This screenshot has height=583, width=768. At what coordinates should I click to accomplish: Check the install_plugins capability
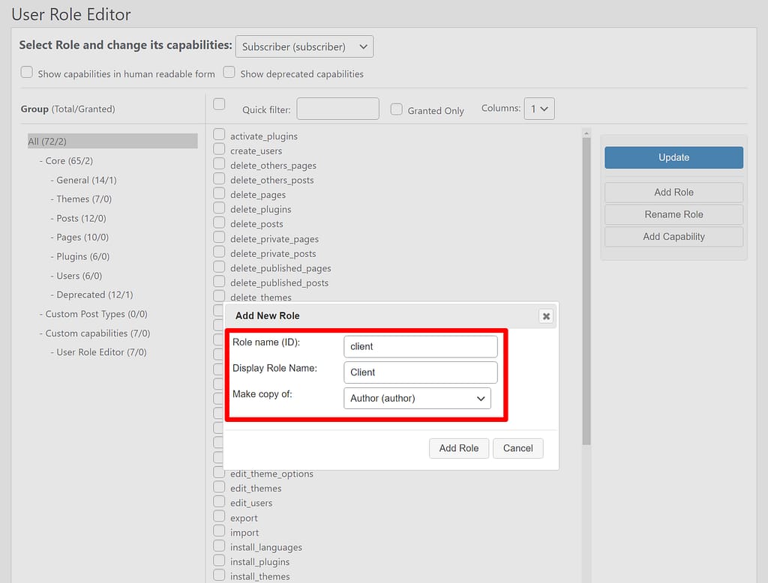219,561
